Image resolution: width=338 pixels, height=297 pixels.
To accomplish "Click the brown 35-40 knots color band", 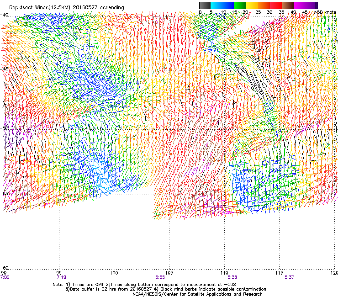I will (x=288, y=5).
